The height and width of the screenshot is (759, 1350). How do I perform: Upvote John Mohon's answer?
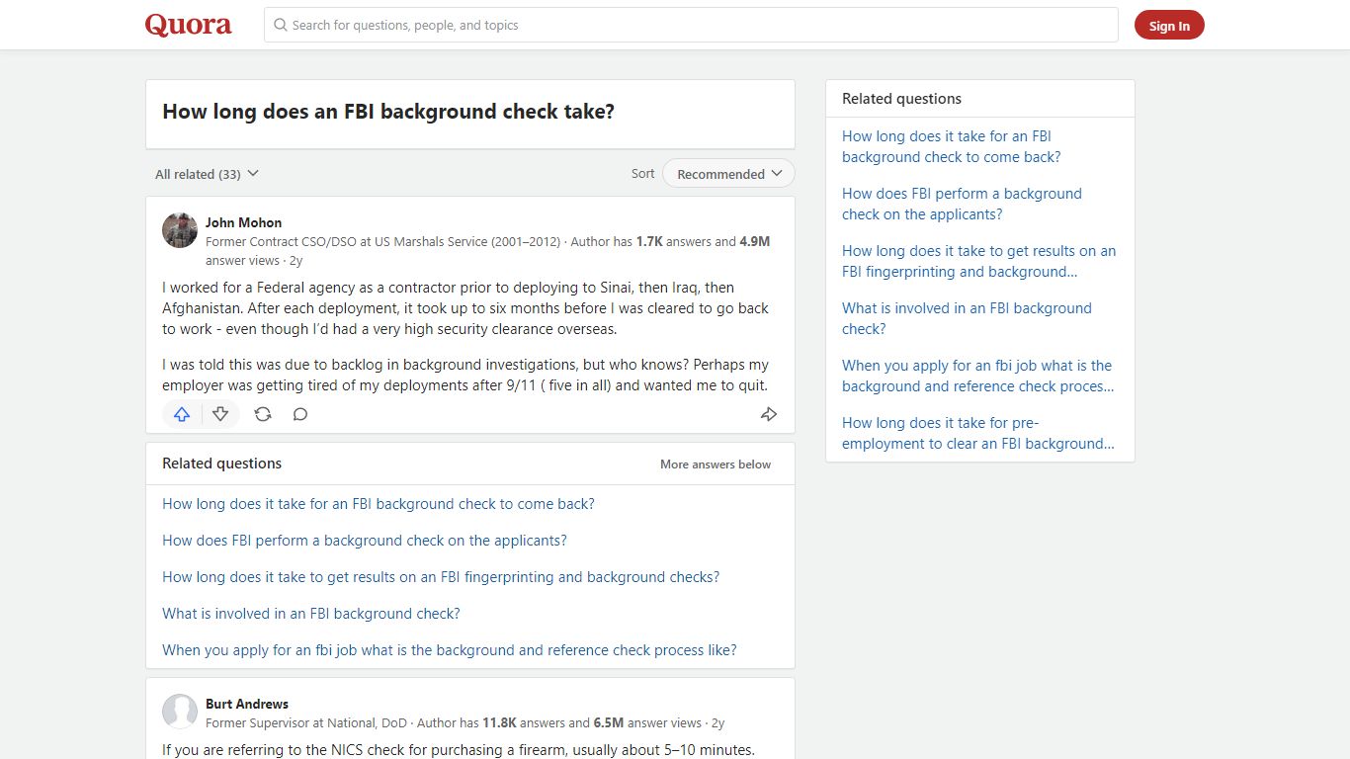[x=182, y=414]
